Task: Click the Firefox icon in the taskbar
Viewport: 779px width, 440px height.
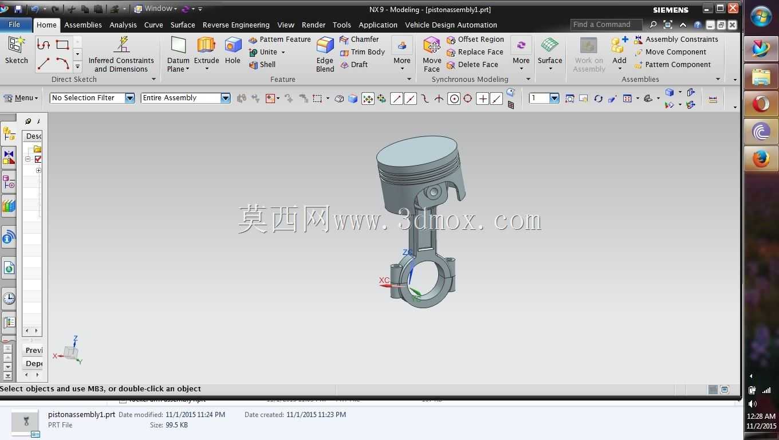Action: pos(761,159)
